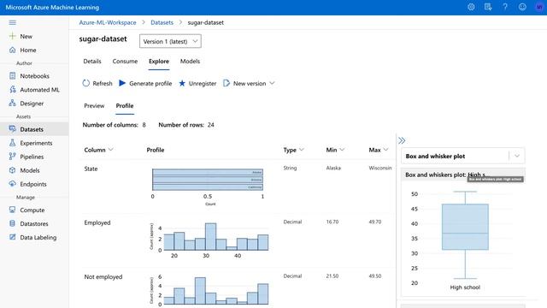Click the Unregister button text
The image size is (547, 308).
[203, 84]
